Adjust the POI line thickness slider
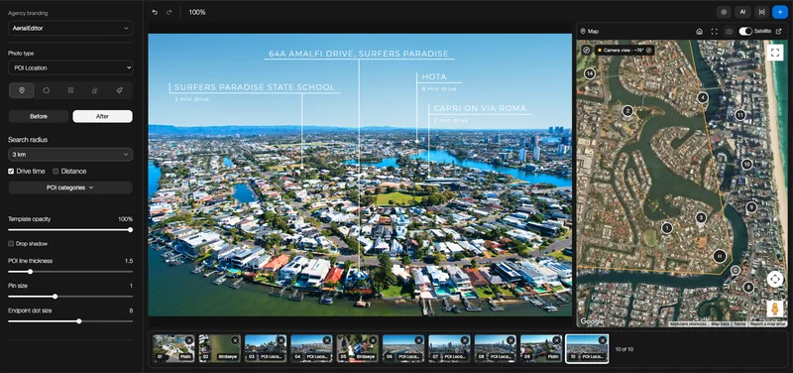The image size is (793, 373). tap(70, 272)
